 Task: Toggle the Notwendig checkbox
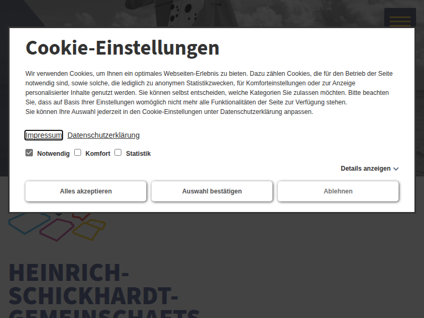tap(29, 153)
